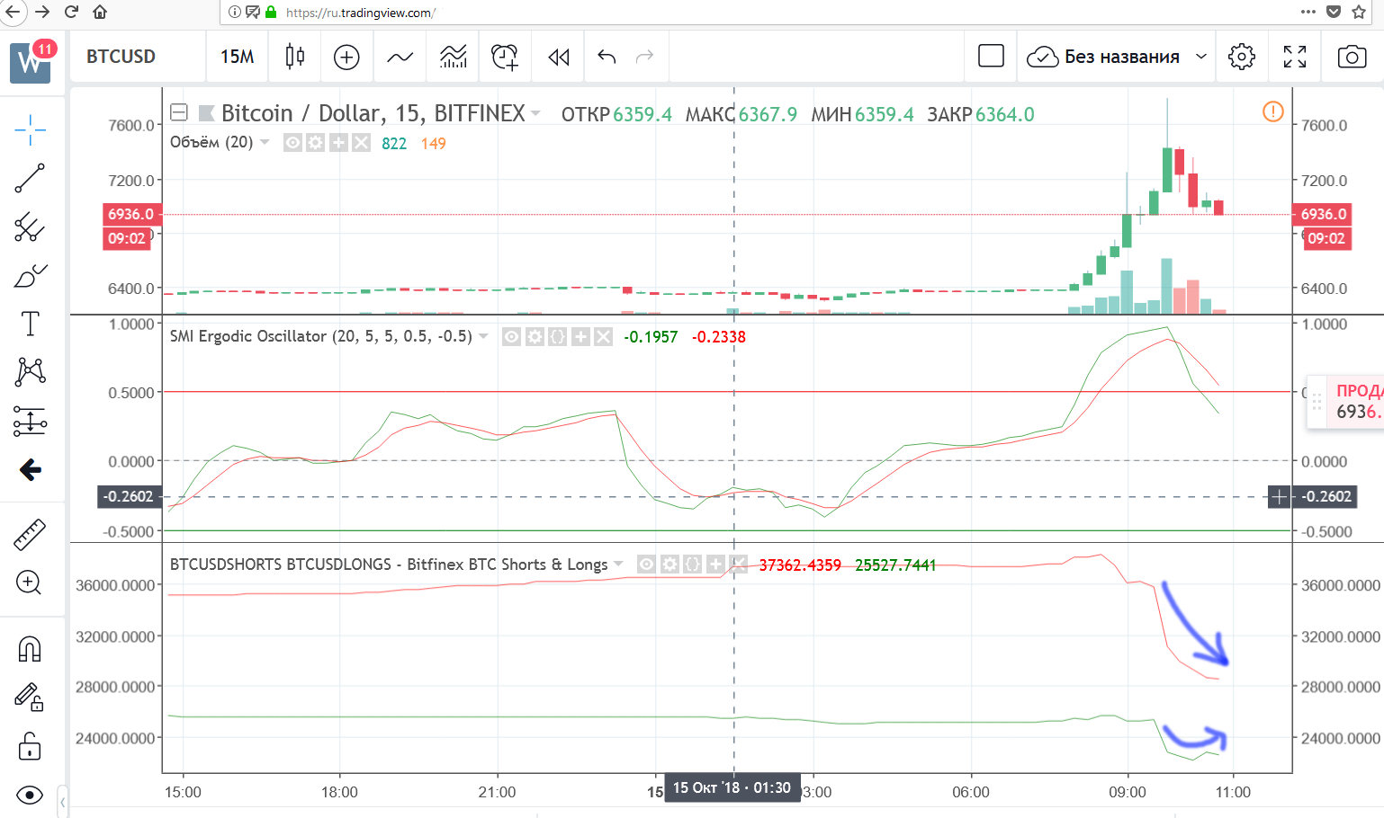The image size is (1384, 818).
Task: Open the pitchfork drawing tools
Action: (x=30, y=227)
